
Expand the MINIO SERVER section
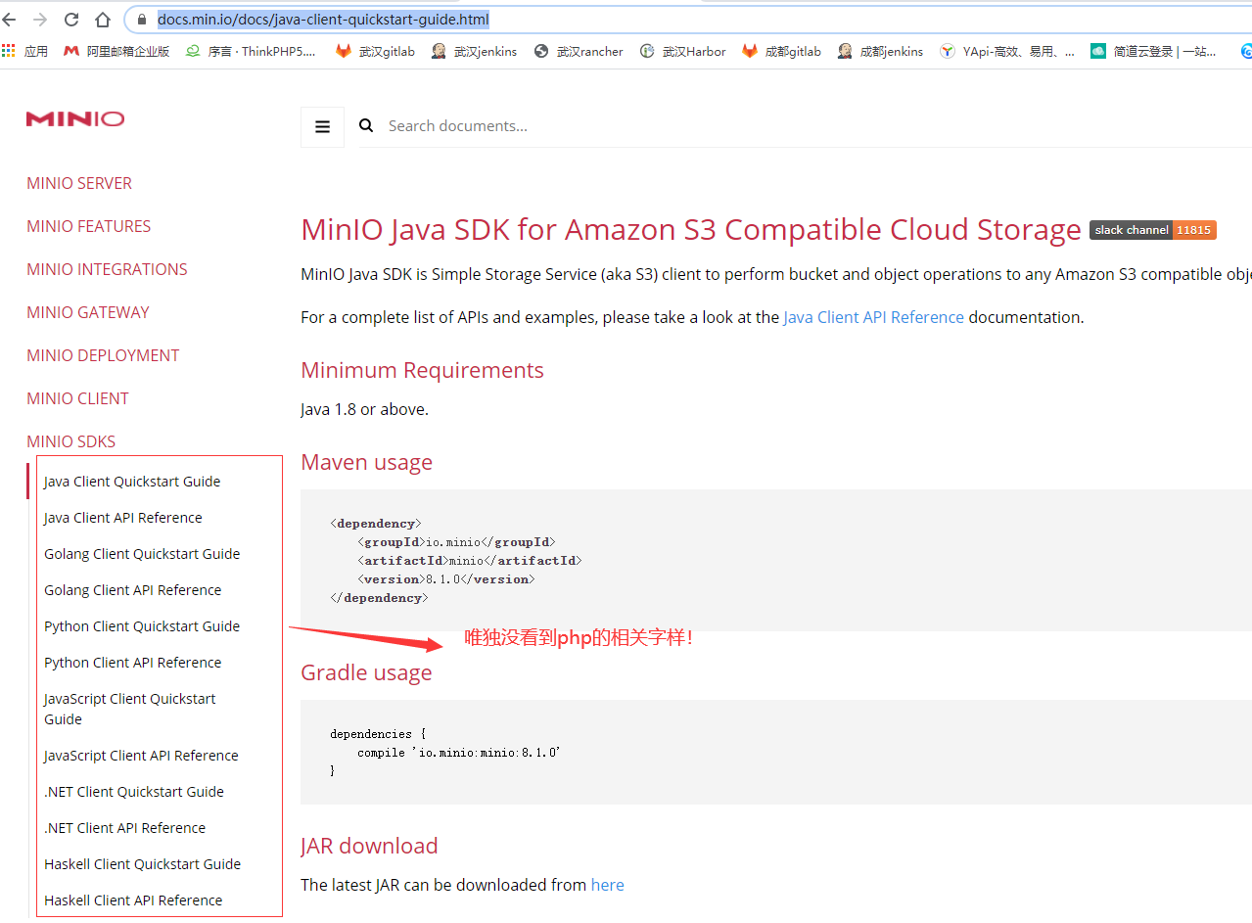79,183
